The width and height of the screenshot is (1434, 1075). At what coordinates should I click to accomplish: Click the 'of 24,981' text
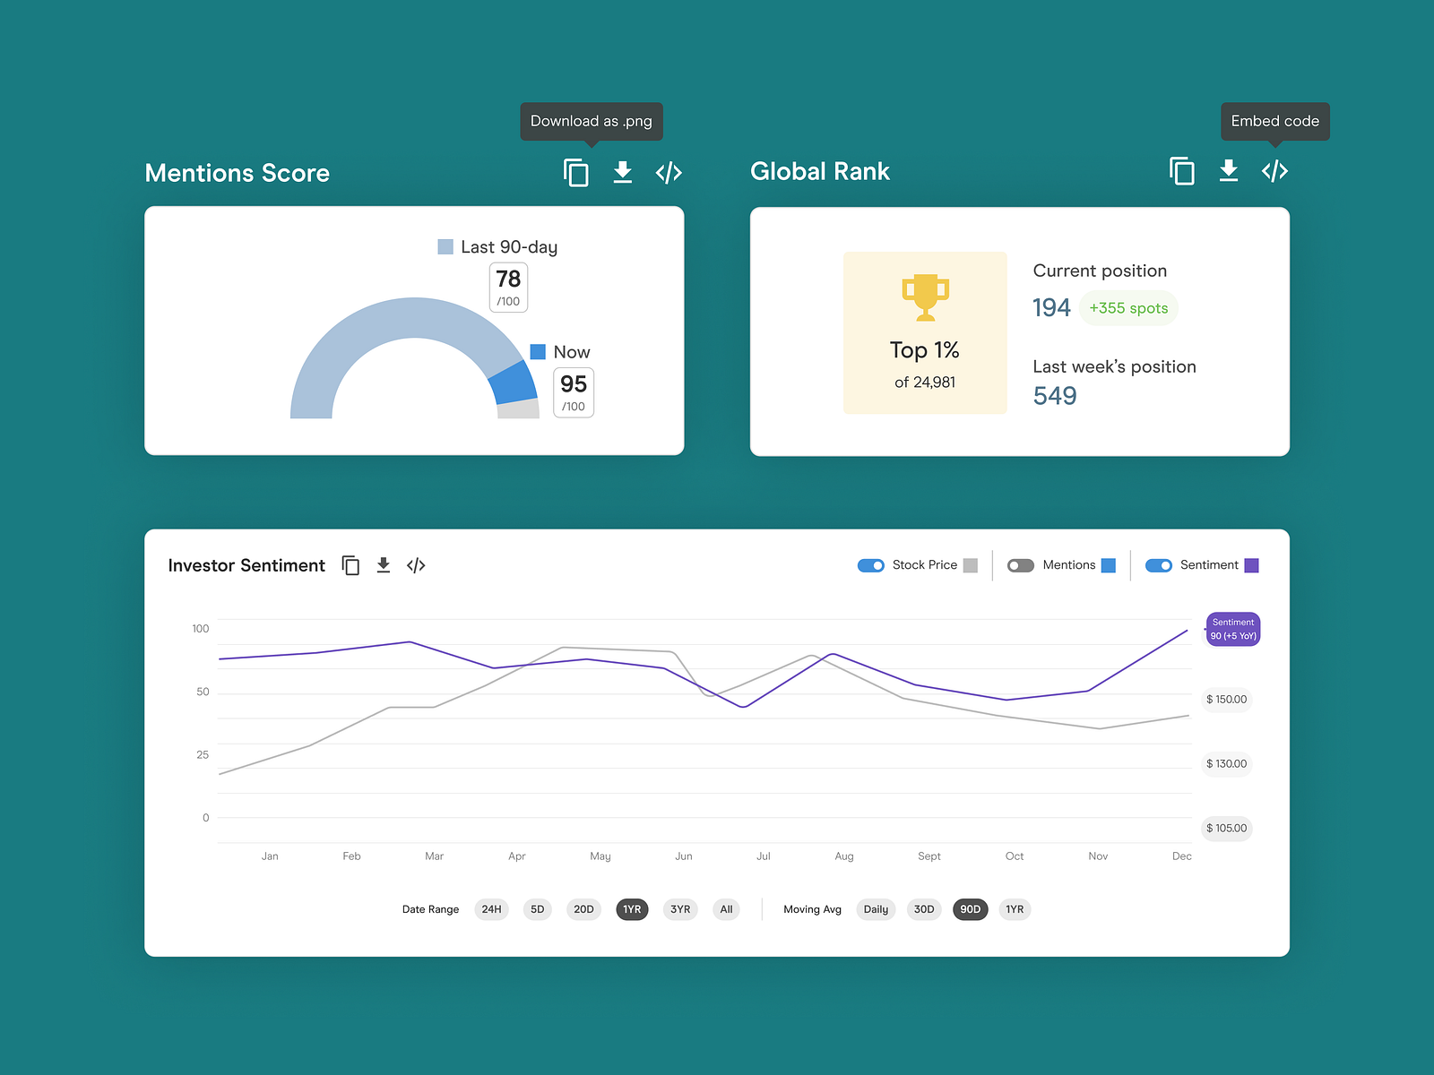click(925, 383)
